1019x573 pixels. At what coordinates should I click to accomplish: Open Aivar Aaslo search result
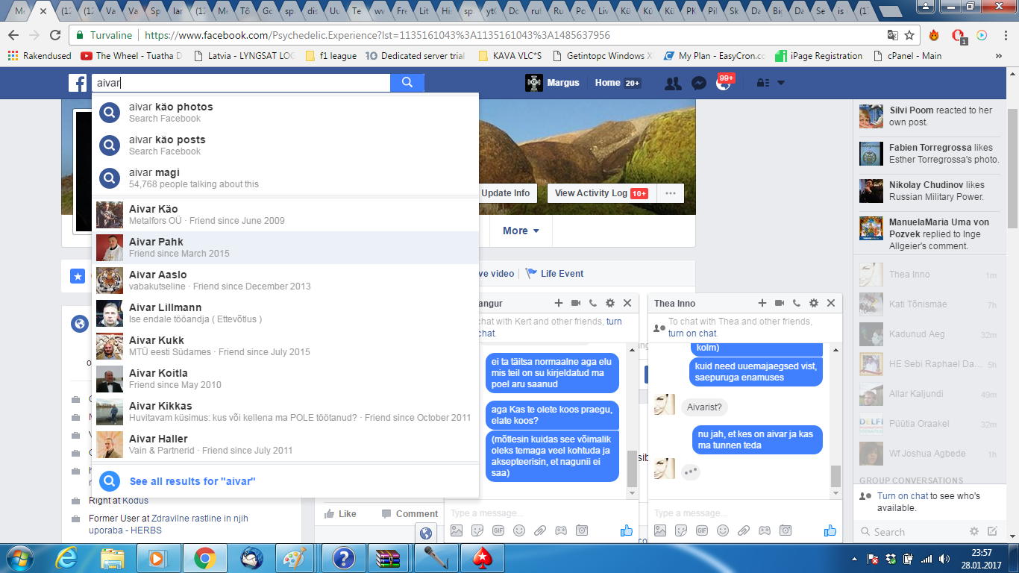(285, 280)
